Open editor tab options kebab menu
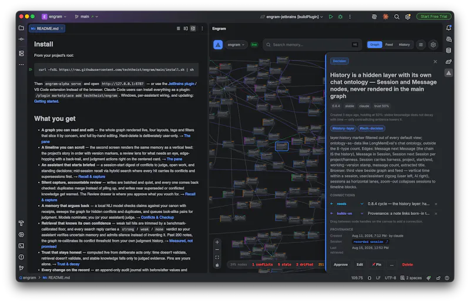Screen dimensions: 470x303 click(x=202, y=28)
